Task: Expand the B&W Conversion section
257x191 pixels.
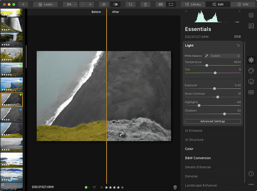Action: 198,158
